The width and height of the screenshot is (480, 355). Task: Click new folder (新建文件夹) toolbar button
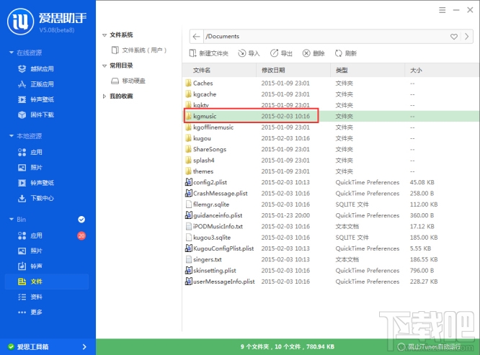click(x=209, y=53)
